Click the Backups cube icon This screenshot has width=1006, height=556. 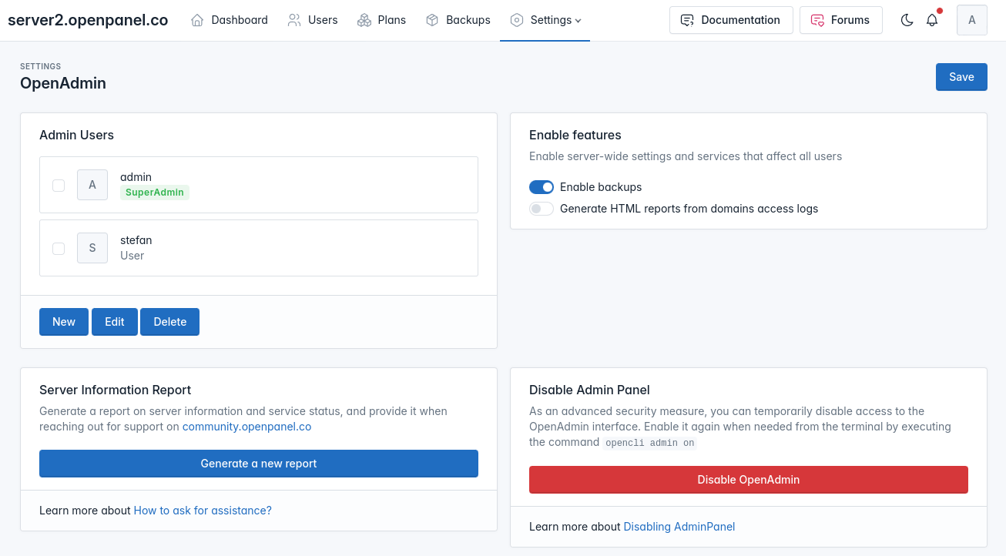[x=432, y=20]
